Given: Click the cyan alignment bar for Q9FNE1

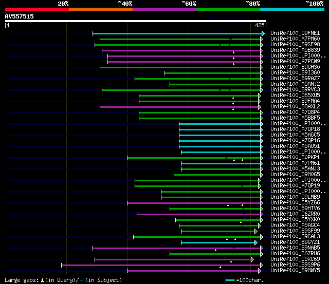Looking at the screenshot, I should 177,33.
